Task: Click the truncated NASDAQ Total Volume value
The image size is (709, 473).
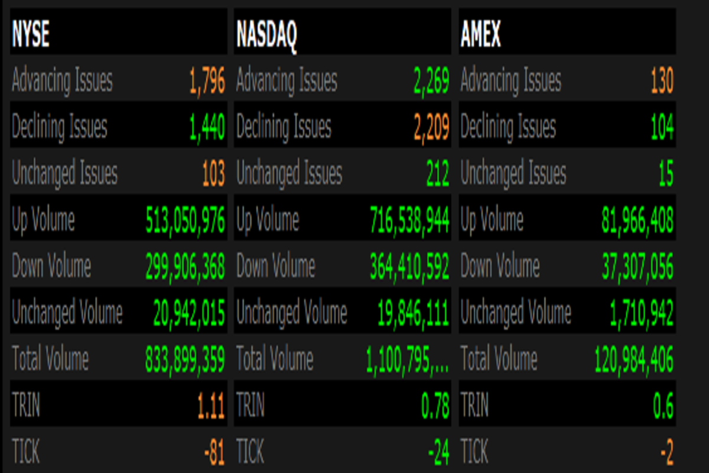Action: 407,359
